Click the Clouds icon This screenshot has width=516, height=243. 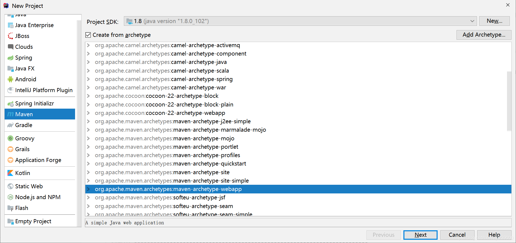pos(11,47)
